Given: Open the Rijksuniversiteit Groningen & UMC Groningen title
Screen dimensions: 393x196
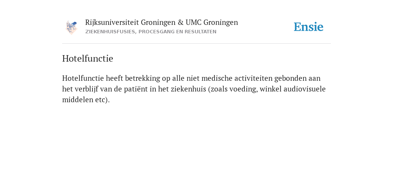Looking at the screenshot, I should pos(162,23).
